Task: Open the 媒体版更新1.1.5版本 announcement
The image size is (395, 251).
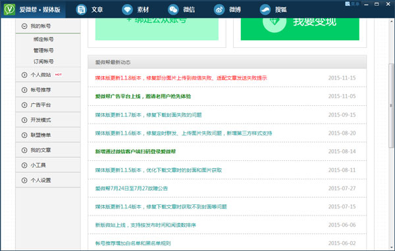Action: coord(159,170)
